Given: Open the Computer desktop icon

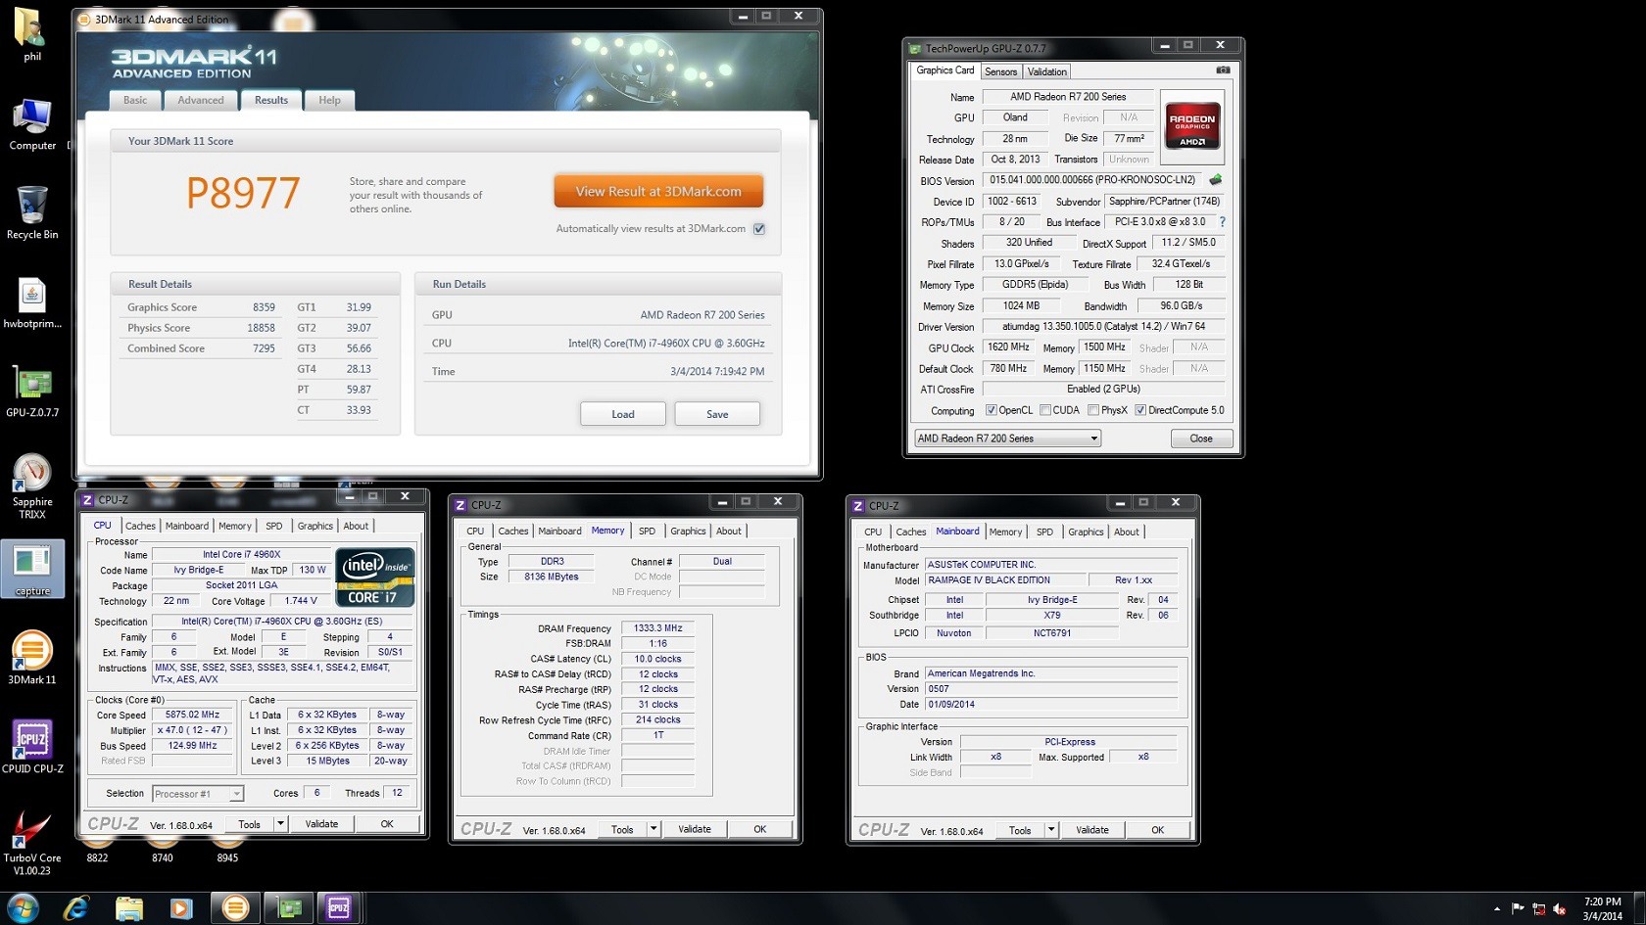Looking at the screenshot, I should [32, 124].
